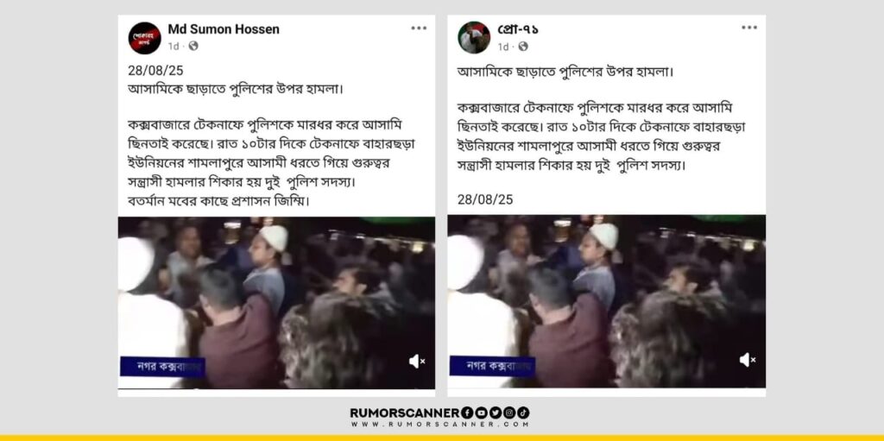Viewport: 884px width, 441px height.
Task: Open three-dot menu on Md Sumon Hossen post
Action: pyautogui.click(x=419, y=28)
